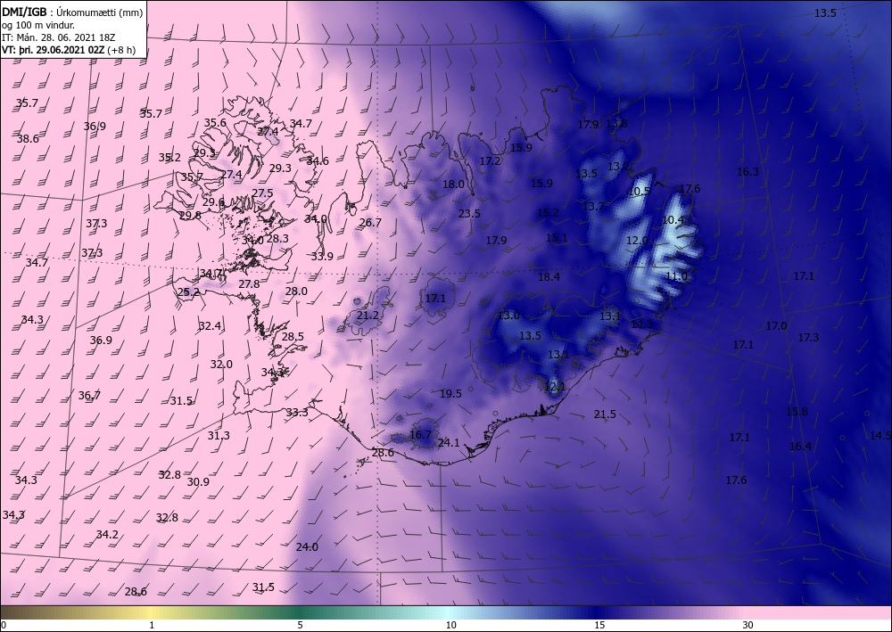Click the value 23.5
892x632 pixels.
[469, 214]
